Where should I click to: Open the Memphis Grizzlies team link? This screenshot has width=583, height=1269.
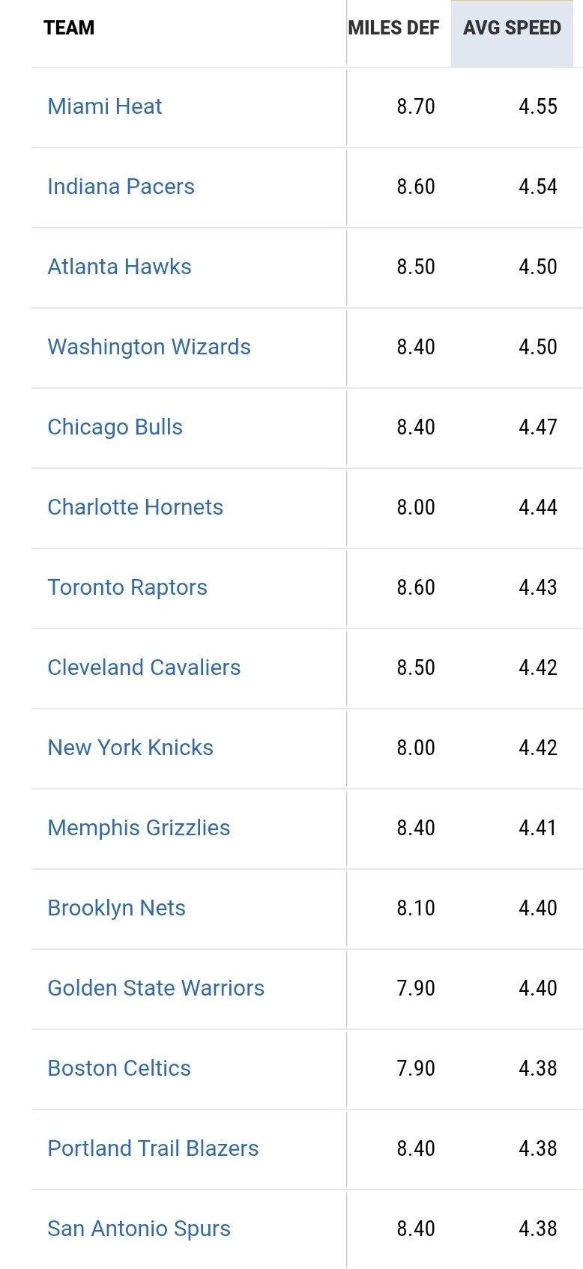click(139, 828)
